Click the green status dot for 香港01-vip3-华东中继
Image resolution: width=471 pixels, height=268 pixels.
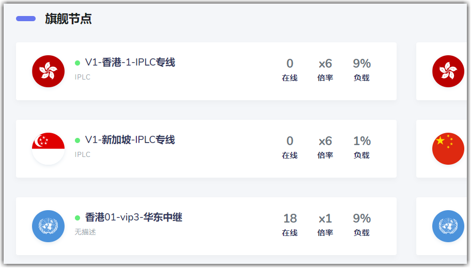(77, 218)
